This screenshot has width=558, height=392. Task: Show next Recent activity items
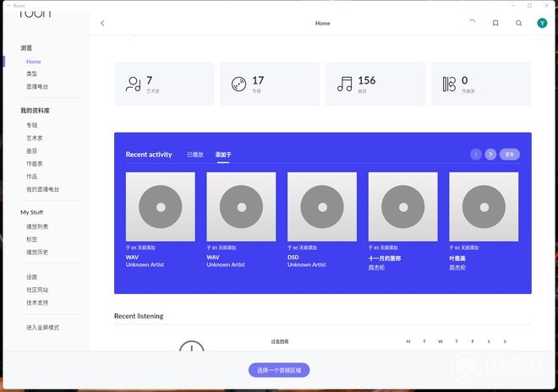[490, 155]
